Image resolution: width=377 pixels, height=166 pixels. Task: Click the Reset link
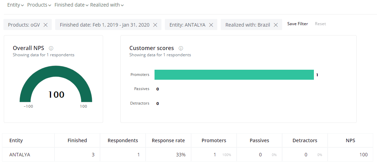pyautogui.click(x=320, y=24)
